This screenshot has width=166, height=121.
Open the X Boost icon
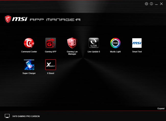click(51, 65)
